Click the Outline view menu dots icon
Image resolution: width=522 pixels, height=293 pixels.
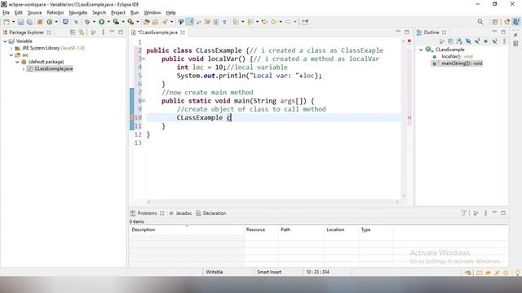504,42
